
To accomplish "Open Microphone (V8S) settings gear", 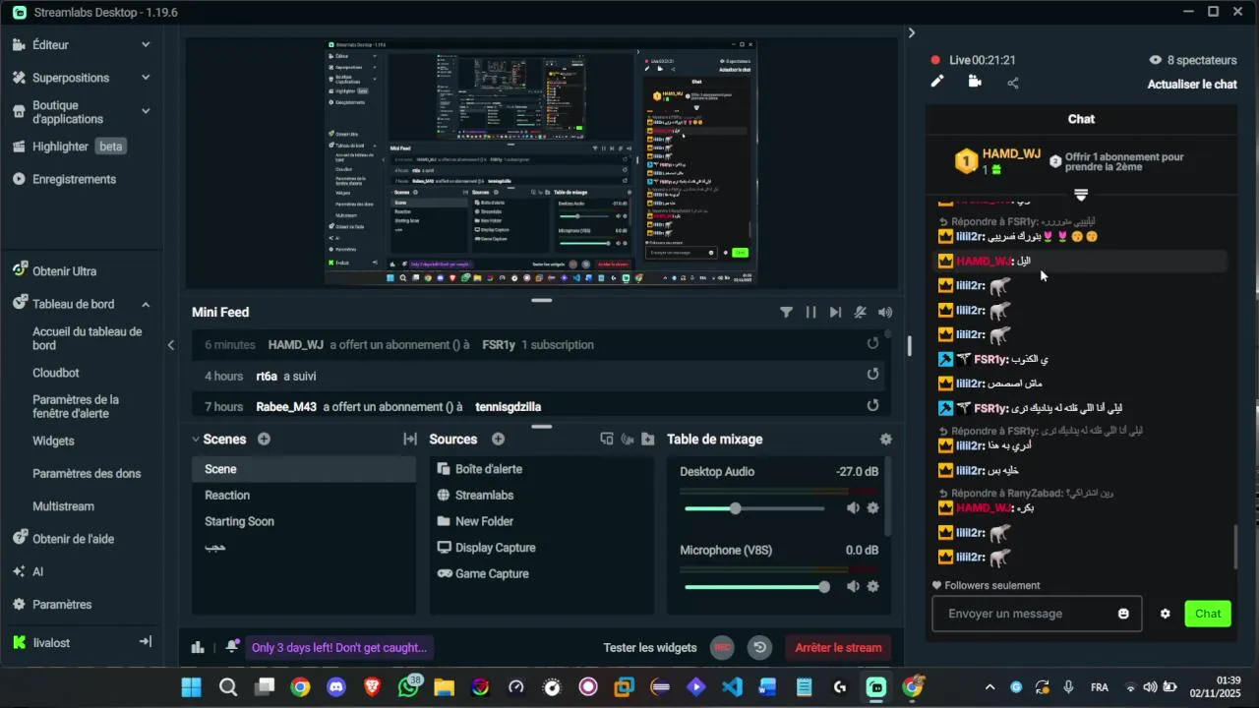I will [872, 587].
